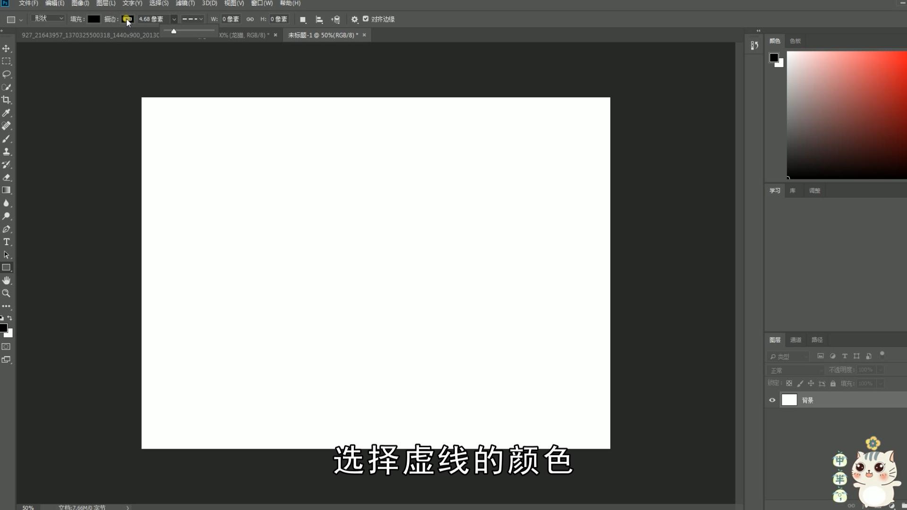The image size is (907, 510).
Task: Select the Eraser tool
Action: (6, 178)
